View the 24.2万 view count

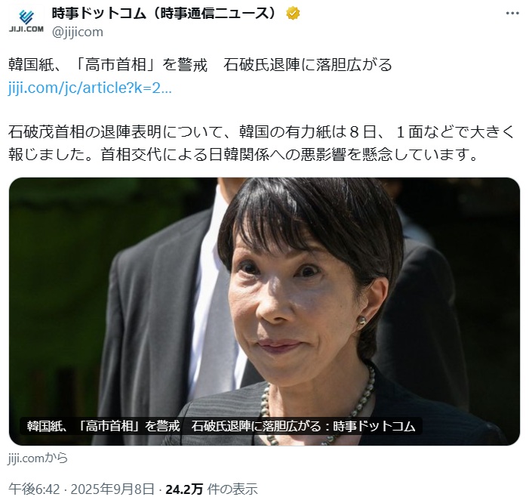point(184,489)
